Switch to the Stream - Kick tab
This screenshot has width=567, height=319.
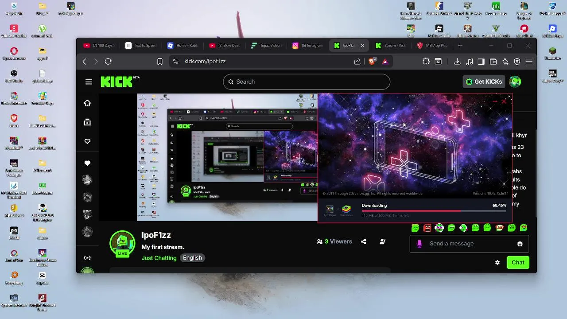coord(391,45)
